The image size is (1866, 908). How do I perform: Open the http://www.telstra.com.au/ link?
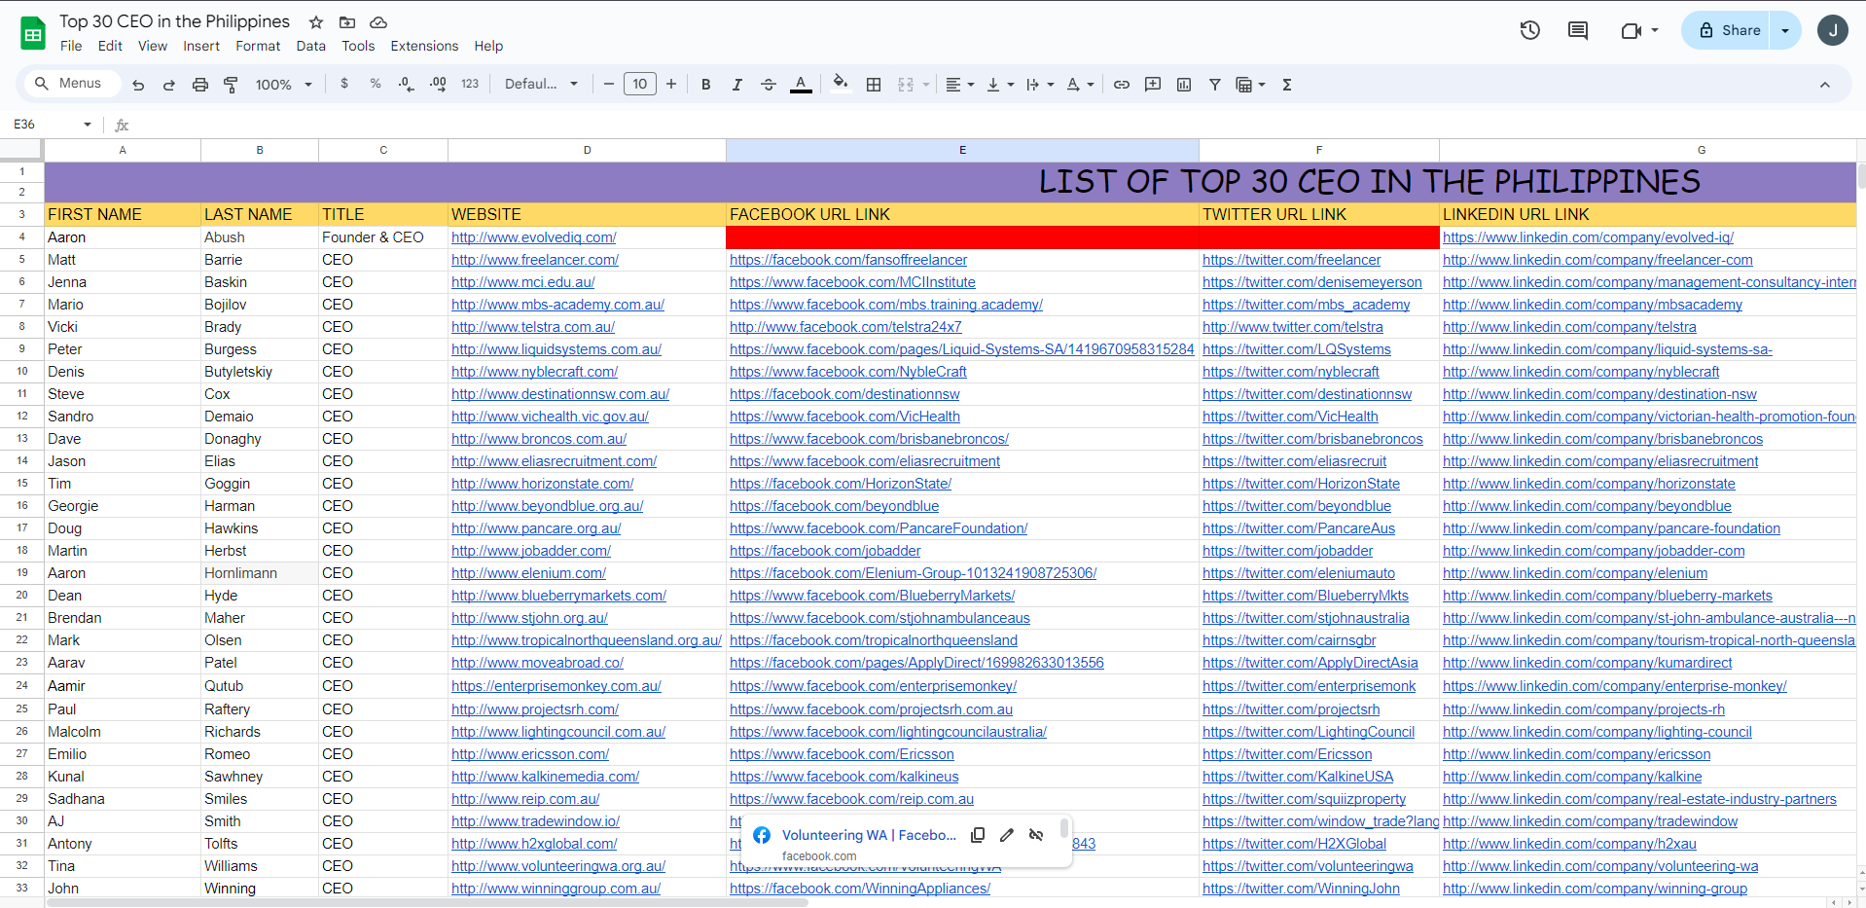[x=533, y=327]
